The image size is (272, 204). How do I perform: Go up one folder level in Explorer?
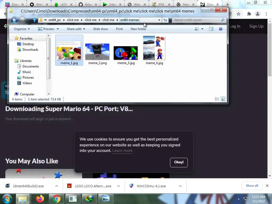34,20
